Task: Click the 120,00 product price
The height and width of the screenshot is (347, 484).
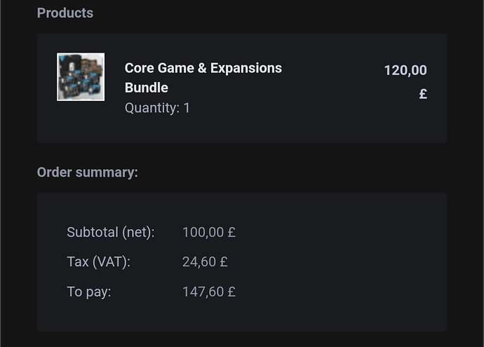Action: click(x=405, y=70)
